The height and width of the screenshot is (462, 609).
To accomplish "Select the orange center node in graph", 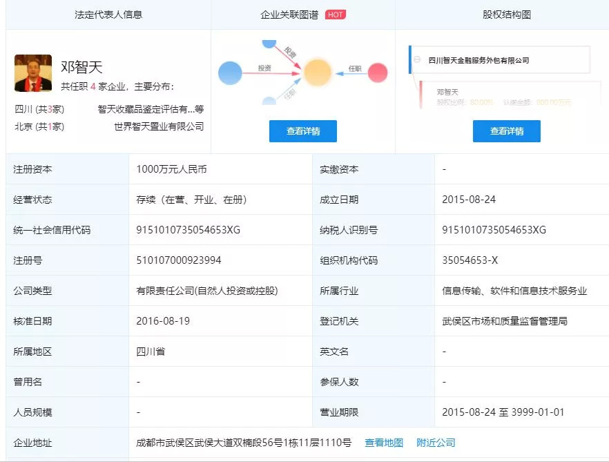I will pos(318,73).
